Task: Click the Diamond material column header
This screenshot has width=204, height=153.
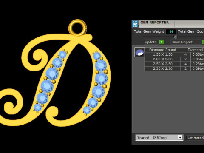Action: point(192,50)
